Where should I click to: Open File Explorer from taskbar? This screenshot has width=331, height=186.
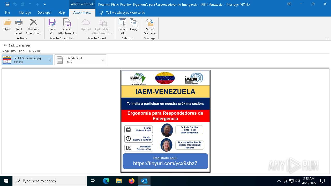[119, 181]
